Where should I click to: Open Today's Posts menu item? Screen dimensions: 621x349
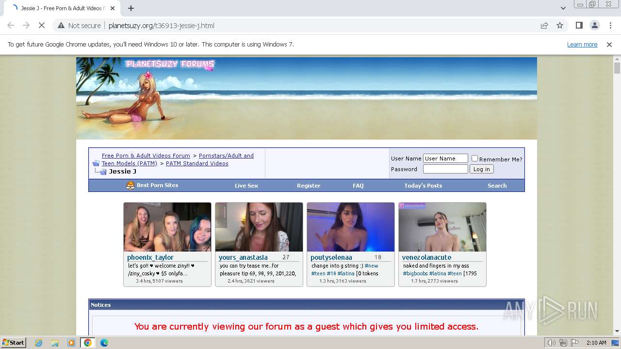423,186
